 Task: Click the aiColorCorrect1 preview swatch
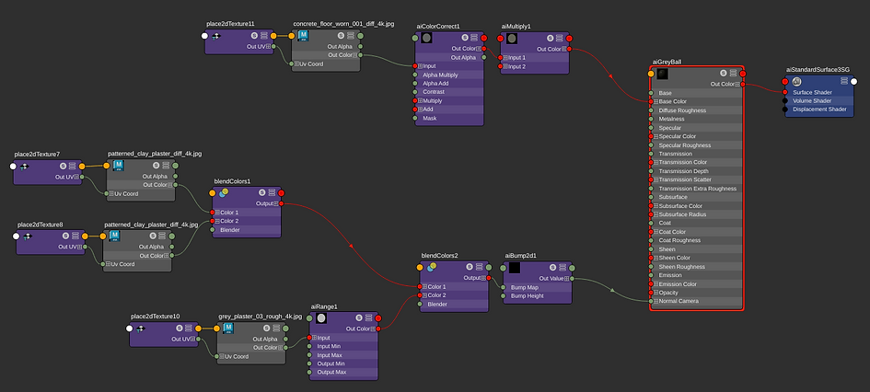click(x=426, y=39)
